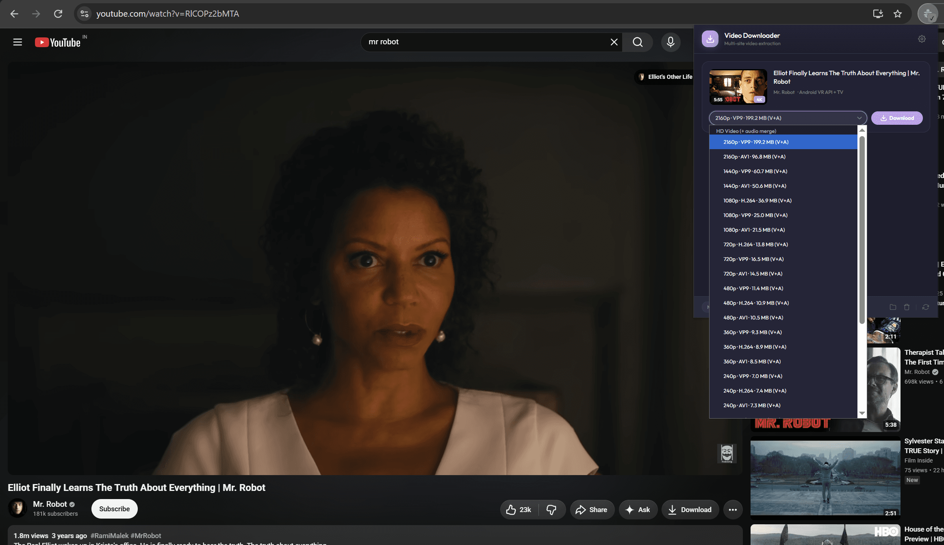The width and height of the screenshot is (944, 545).
Task: Click the Share button below video
Action: tap(592, 510)
